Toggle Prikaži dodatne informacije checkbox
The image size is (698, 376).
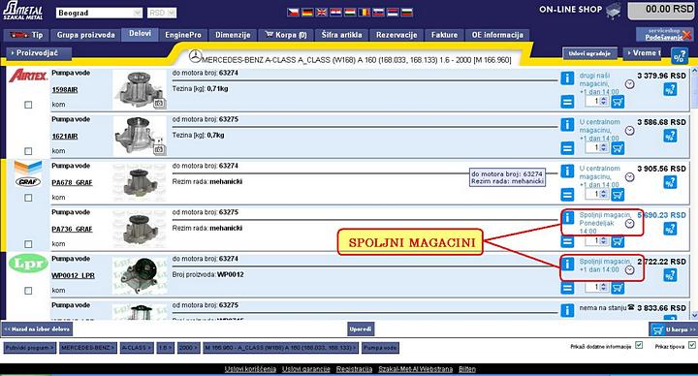click(639, 345)
